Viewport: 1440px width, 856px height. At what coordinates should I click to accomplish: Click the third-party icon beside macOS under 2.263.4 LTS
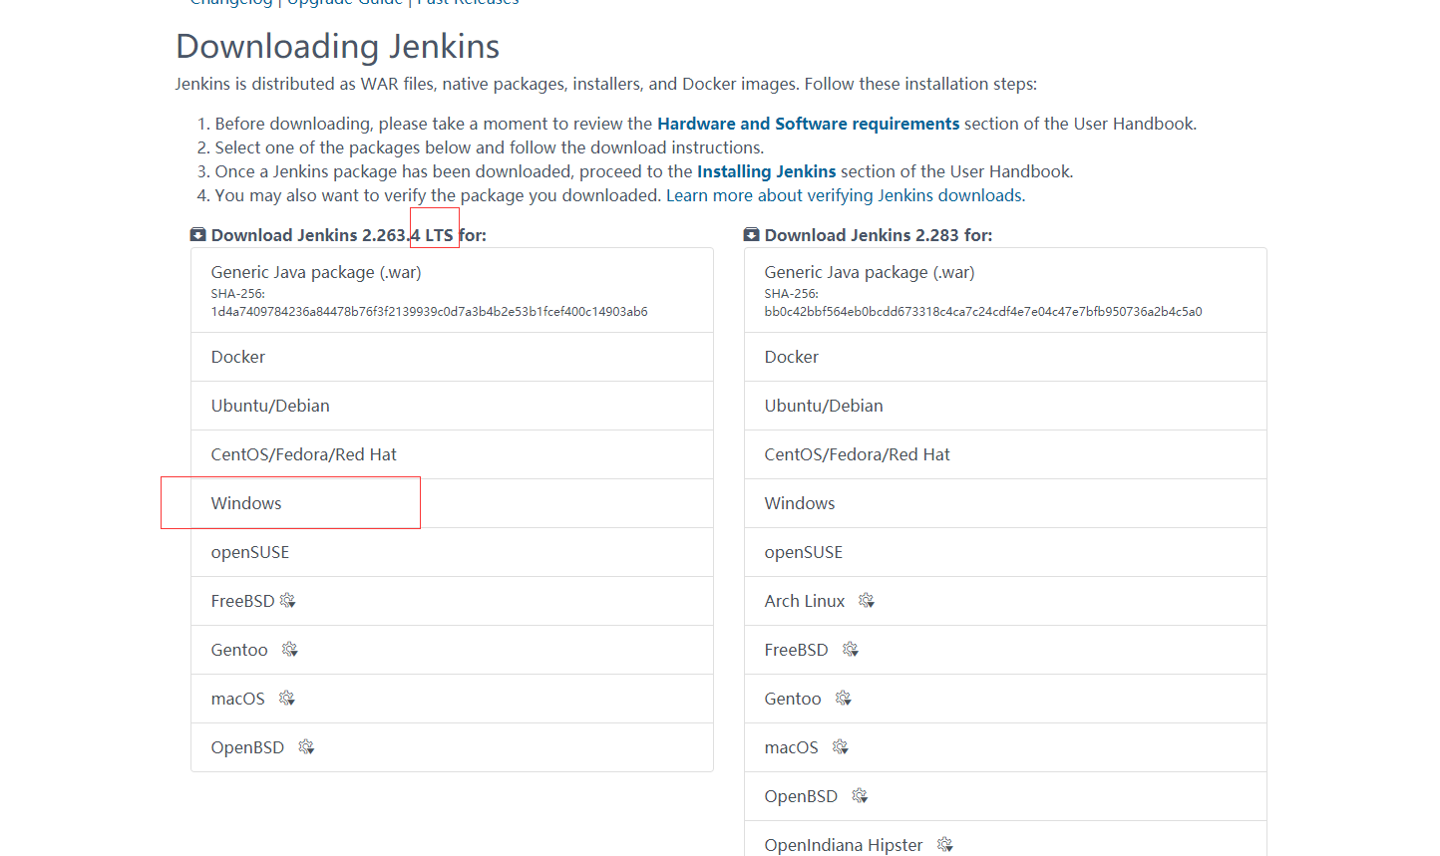coord(286,698)
